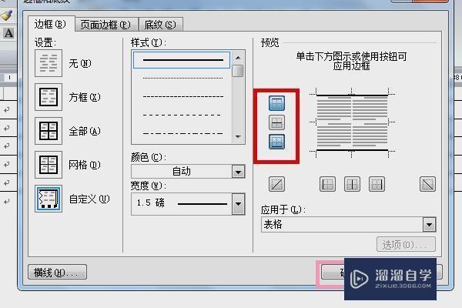
Task: Click the 方框(X) setting label
Action: point(85,97)
